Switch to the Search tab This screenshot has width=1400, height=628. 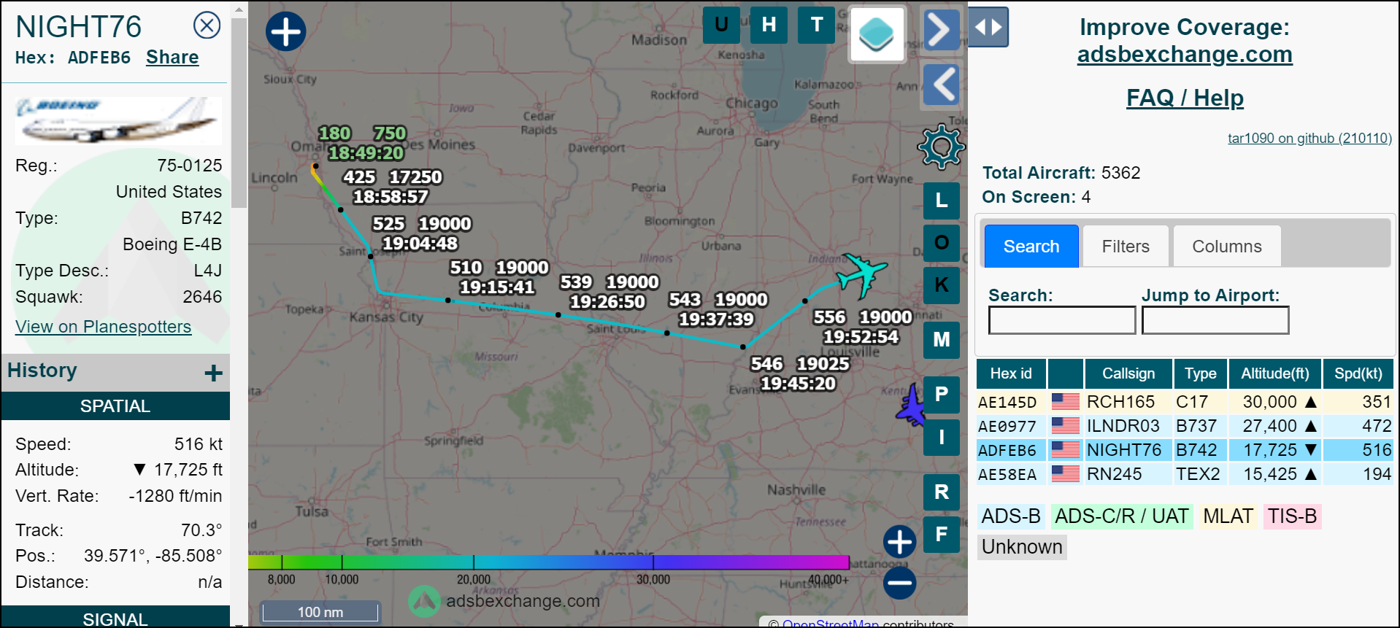[1031, 247]
